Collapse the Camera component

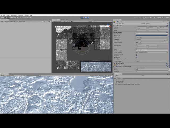tap(114, 33)
